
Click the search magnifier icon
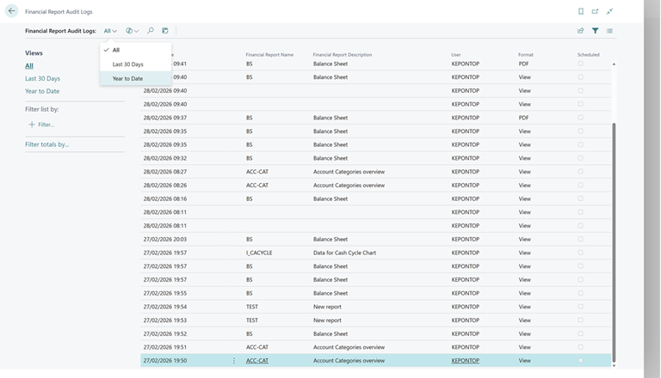pos(151,31)
